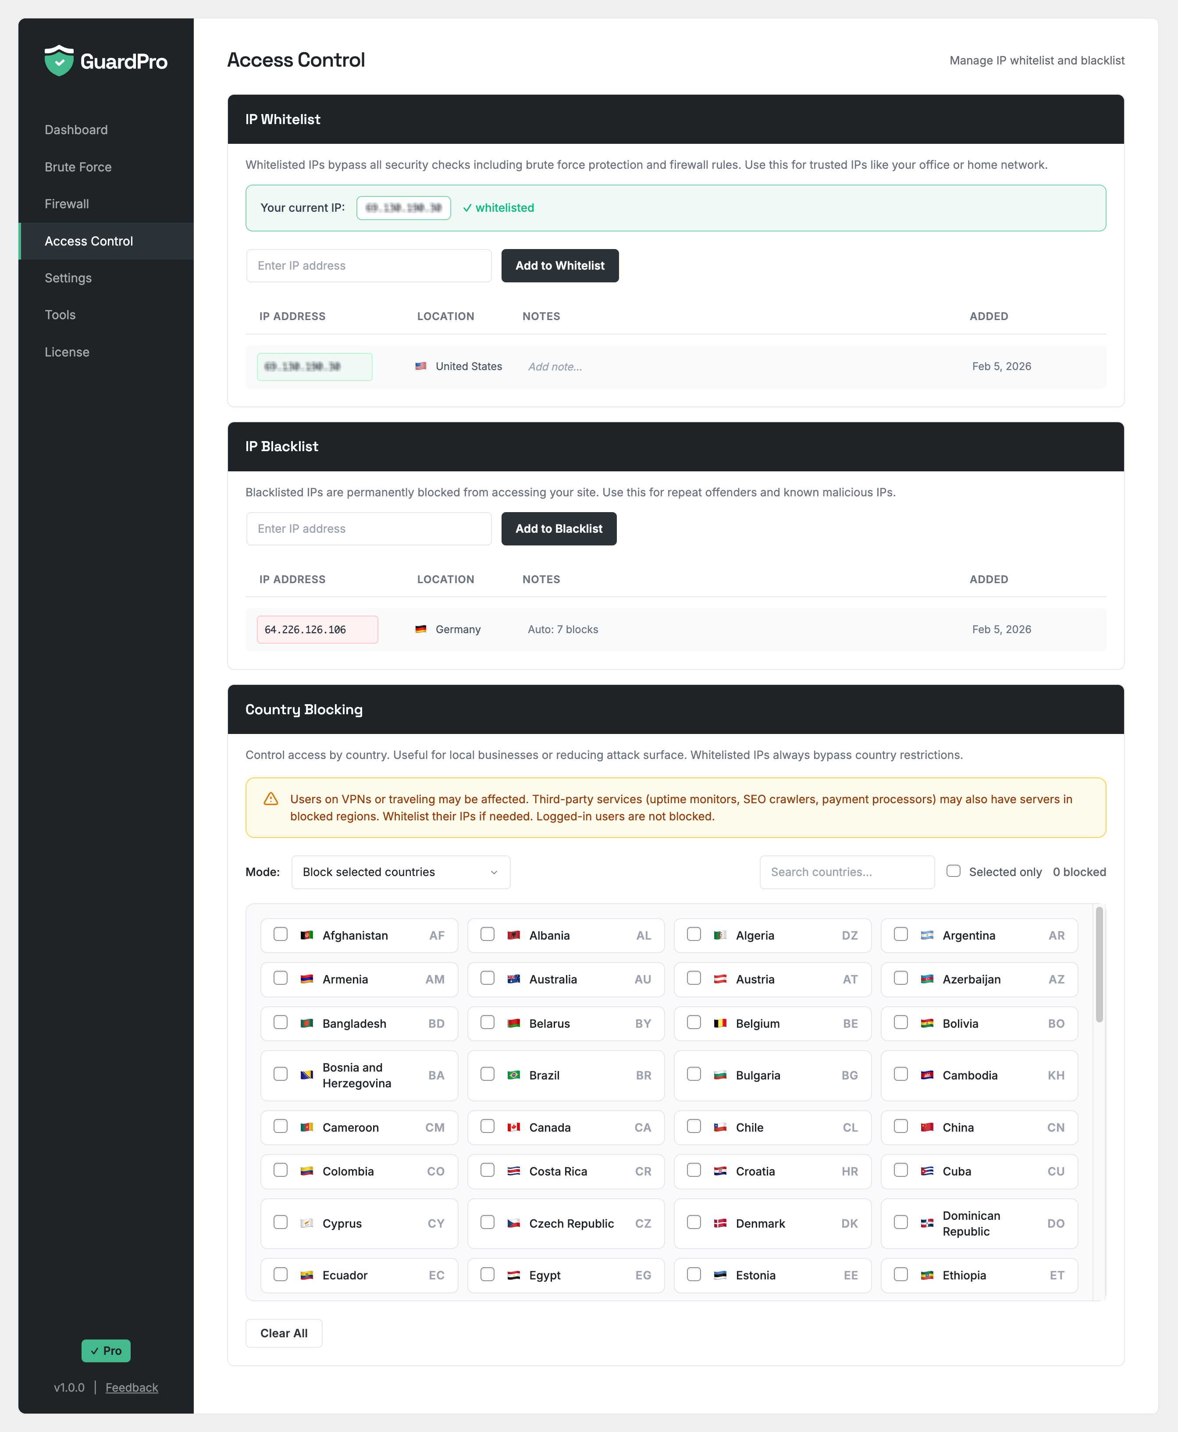Click the Add to Whitelist button

pos(560,265)
